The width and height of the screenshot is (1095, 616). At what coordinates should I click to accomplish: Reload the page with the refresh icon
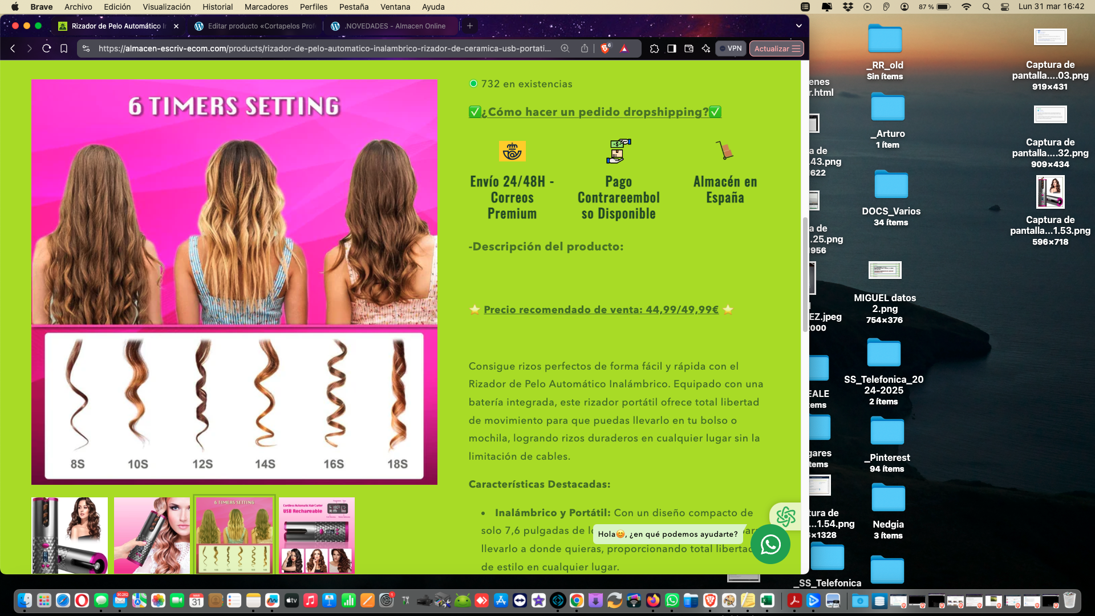pyautogui.click(x=47, y=48)
